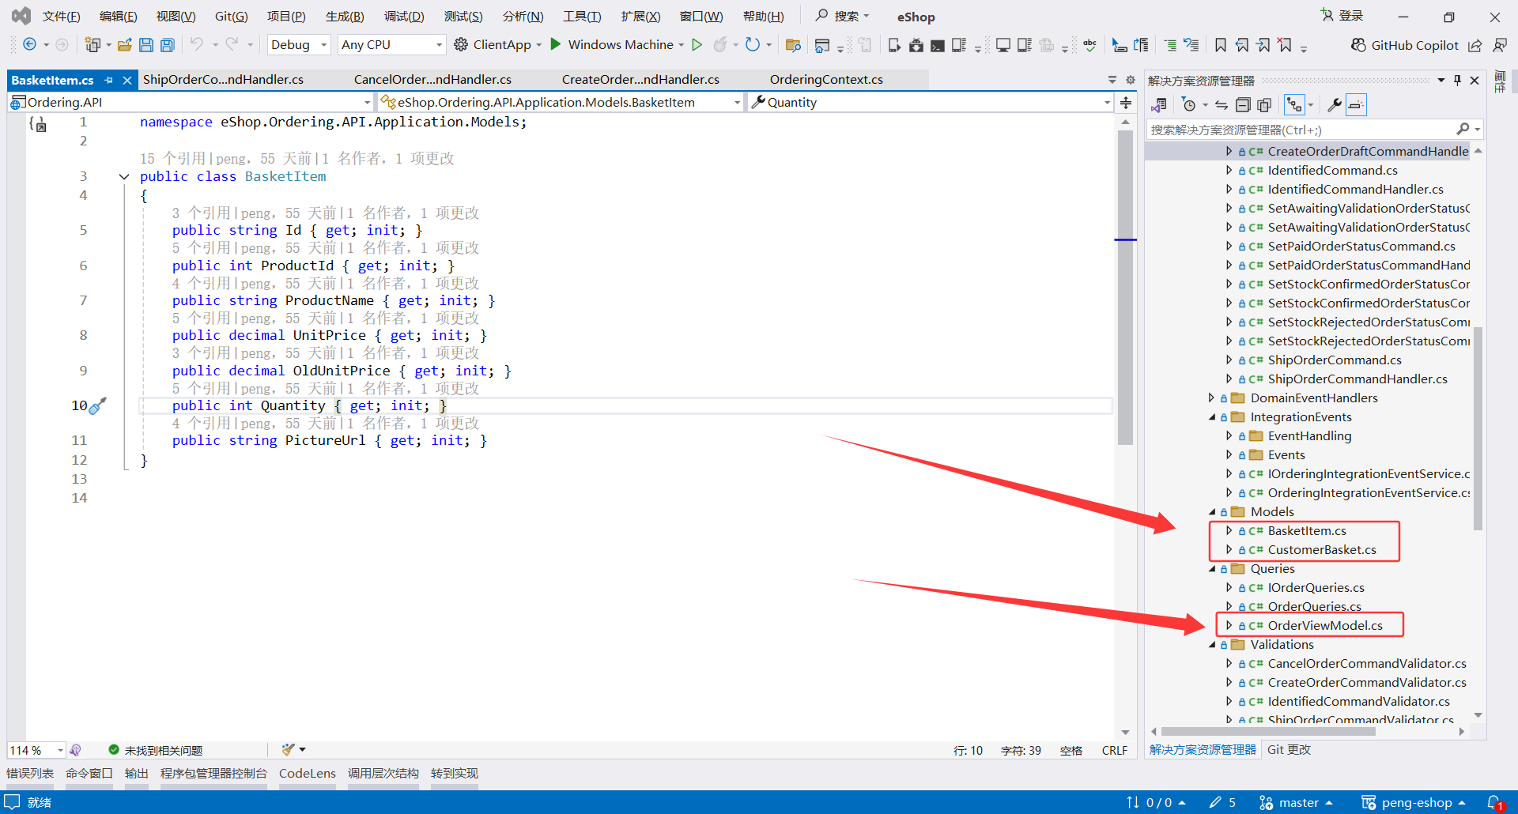Image resolution: width=1518 pixels, height=814 pixels.
Task: Click Show All Files icon in Solution Explorer
Action: (x=1264, y=105)
